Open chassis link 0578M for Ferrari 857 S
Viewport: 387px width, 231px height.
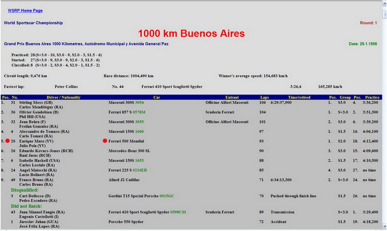pos(139,112)
